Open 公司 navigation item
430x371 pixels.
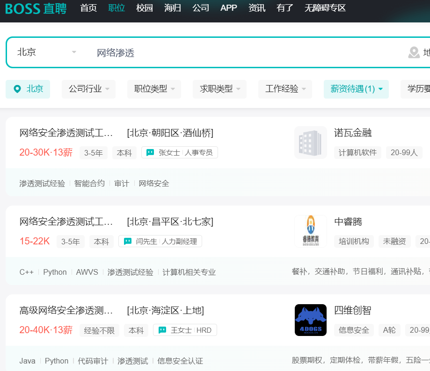tap(201, 8)
